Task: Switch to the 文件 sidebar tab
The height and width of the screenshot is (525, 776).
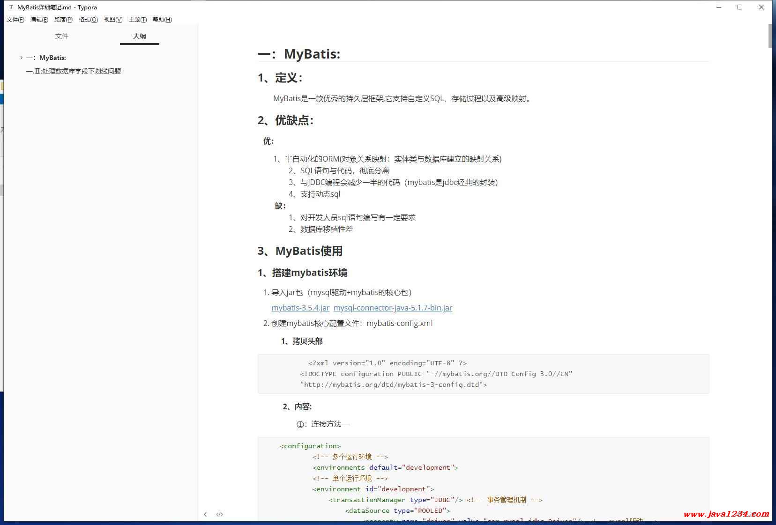Action: (62, 36)
